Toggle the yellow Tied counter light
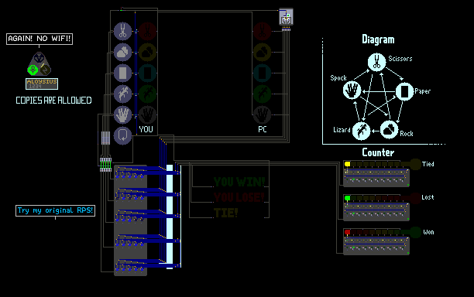The height and width of the screenshot is (297, 474). click(347, 164)
